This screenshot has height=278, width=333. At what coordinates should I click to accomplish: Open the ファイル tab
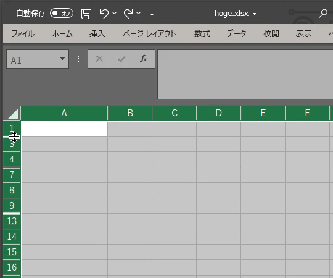(23, 34)
